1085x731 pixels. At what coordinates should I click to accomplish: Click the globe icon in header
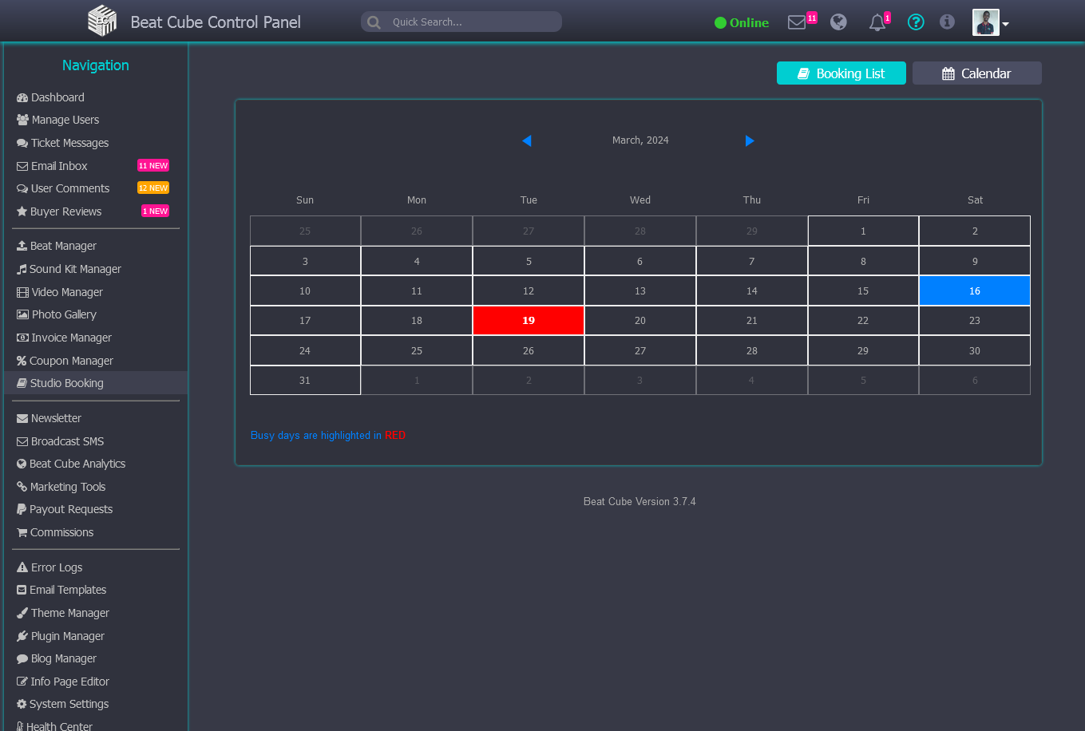[838, 22]
